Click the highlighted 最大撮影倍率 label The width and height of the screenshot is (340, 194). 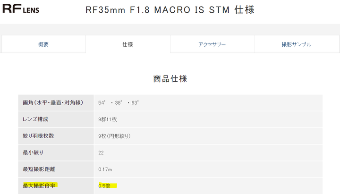[40, 186]
